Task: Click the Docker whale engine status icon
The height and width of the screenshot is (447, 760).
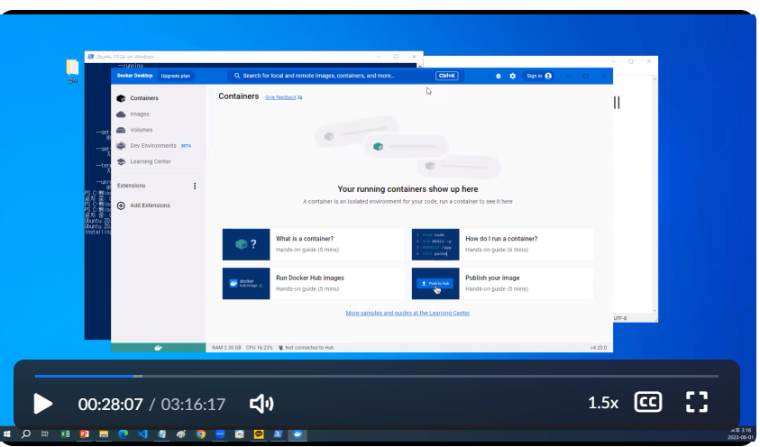Action: [159, 349]
